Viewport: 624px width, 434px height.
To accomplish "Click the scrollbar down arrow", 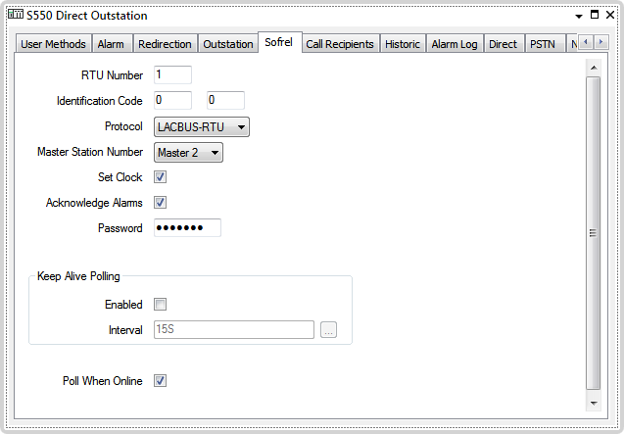I will [x=592, y=403].
